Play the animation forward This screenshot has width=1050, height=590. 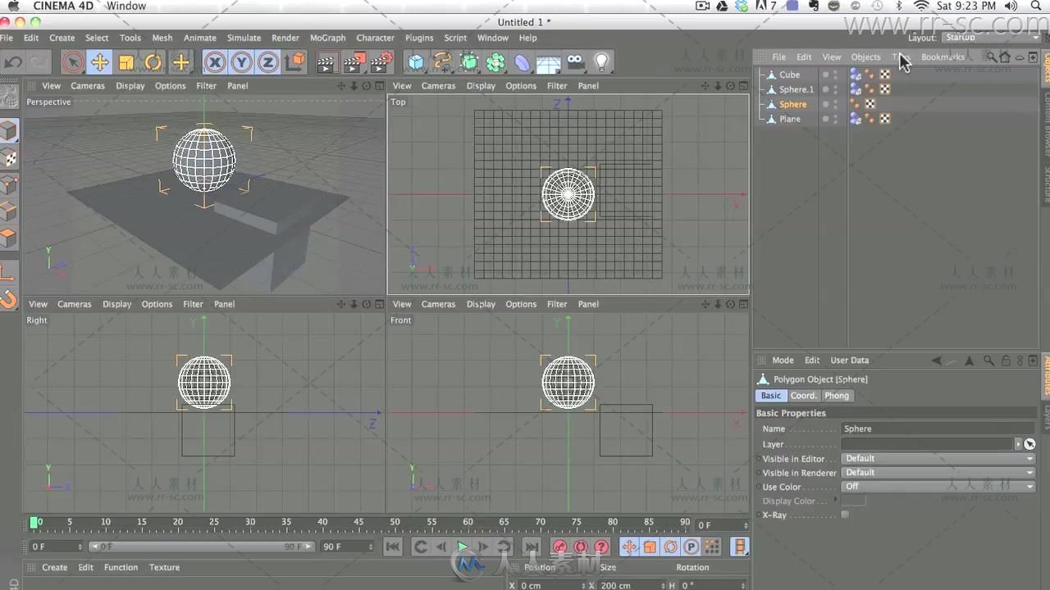pyautogui.click(x=462, y=547)
